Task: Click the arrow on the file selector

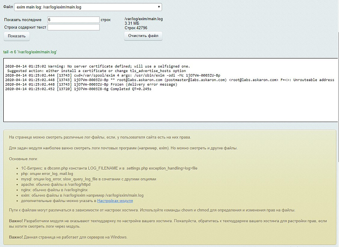Action: 159,7
